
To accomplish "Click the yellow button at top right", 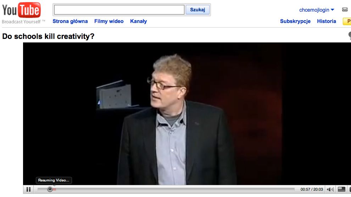I will (347, 22).
